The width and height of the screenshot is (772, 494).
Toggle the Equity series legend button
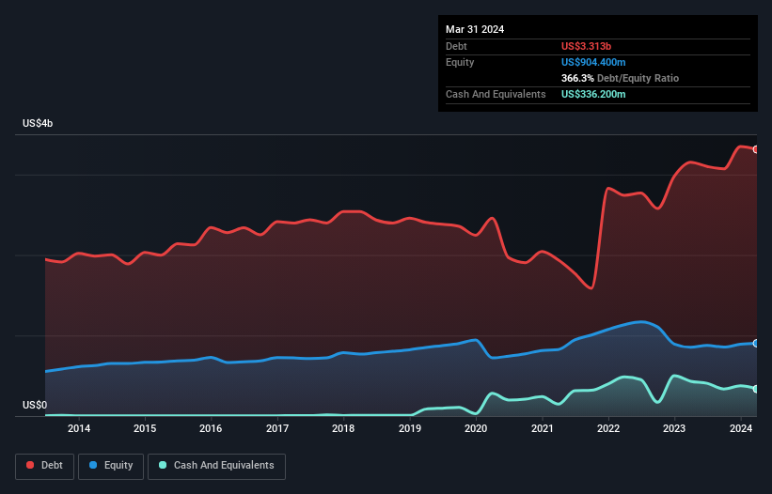[111, 466]
